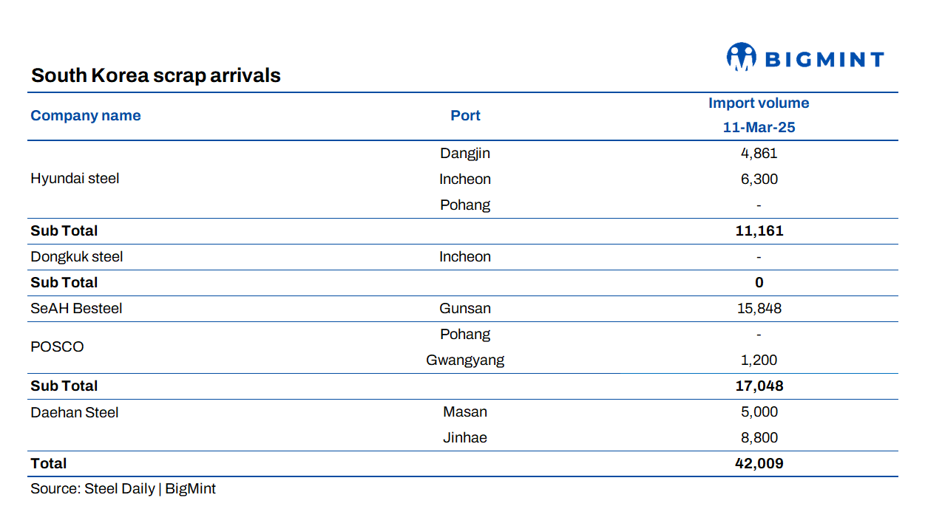Select the Dongkuk steel company cell
925x523 pixels.
[x=77, y=256]
